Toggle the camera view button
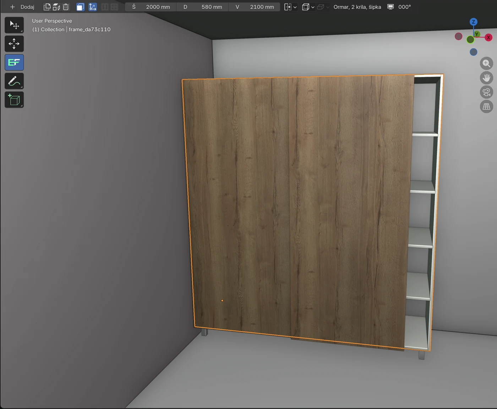The image size is (497, 409). tap(486, 92)
